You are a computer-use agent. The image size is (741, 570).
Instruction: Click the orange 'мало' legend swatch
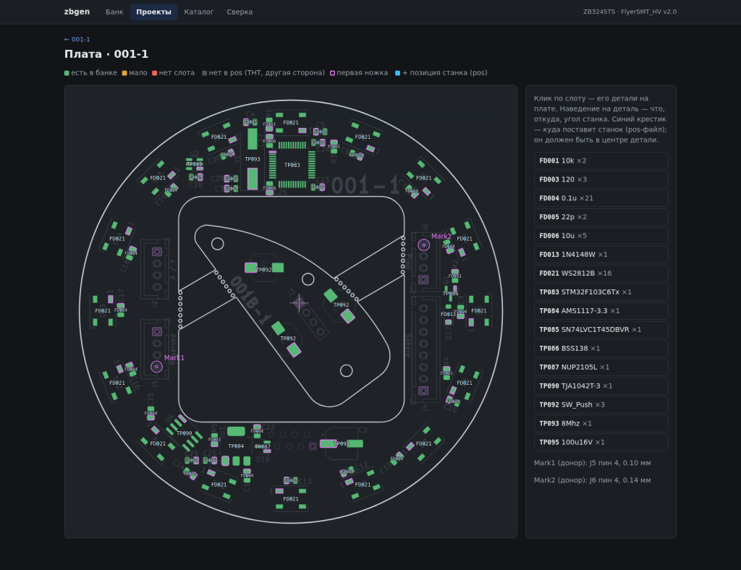click(x=124, y=73)
